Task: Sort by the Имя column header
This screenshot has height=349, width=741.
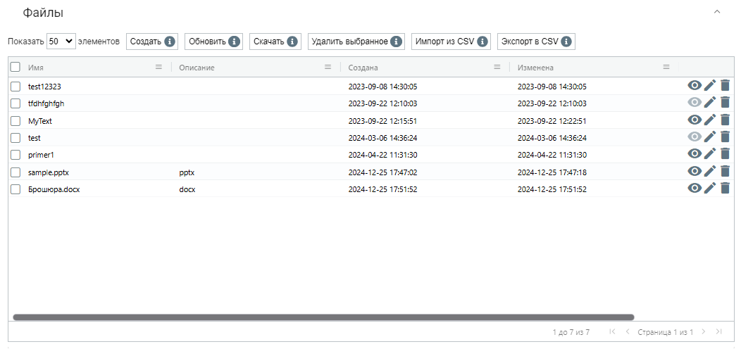Action: (36, 68)
